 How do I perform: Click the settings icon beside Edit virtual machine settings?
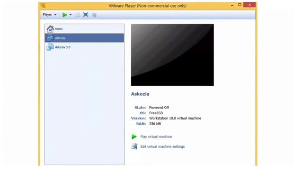click(134, 146)
